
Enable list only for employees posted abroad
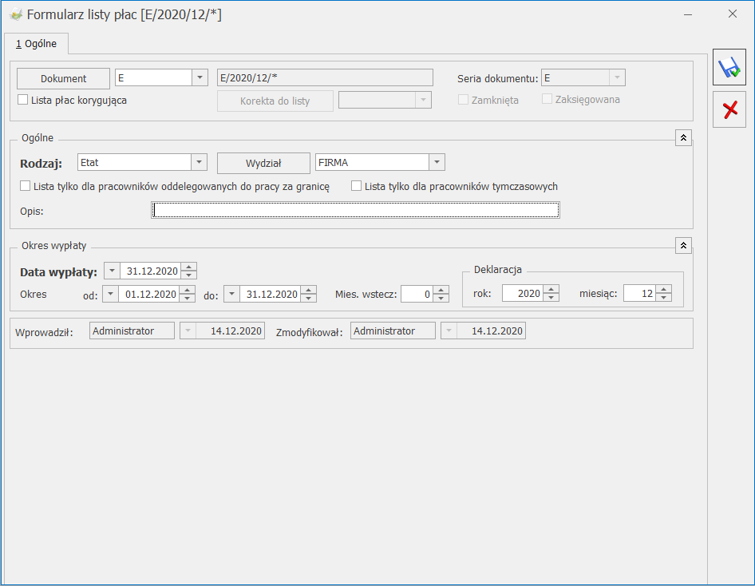(25, 186)
